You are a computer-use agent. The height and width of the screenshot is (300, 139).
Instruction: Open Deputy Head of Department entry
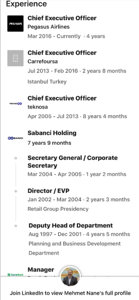[71, 225]
